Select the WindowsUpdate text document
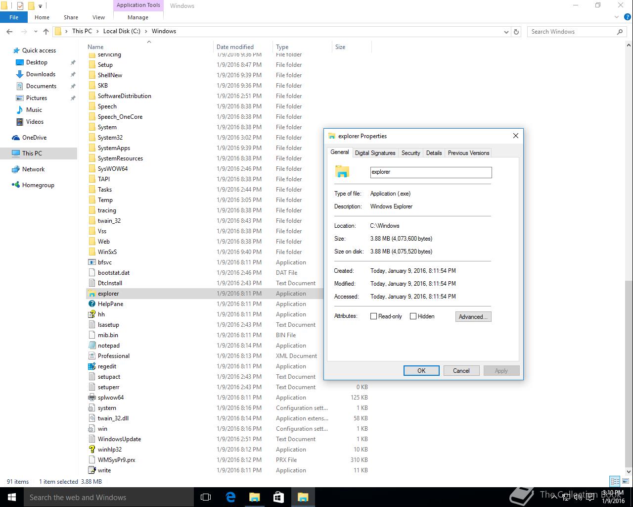 (x=119, y=439)
